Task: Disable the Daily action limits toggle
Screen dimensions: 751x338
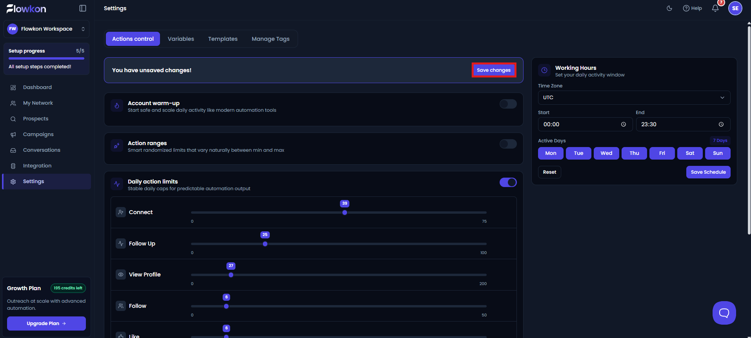Action: (x=508, y=182)
